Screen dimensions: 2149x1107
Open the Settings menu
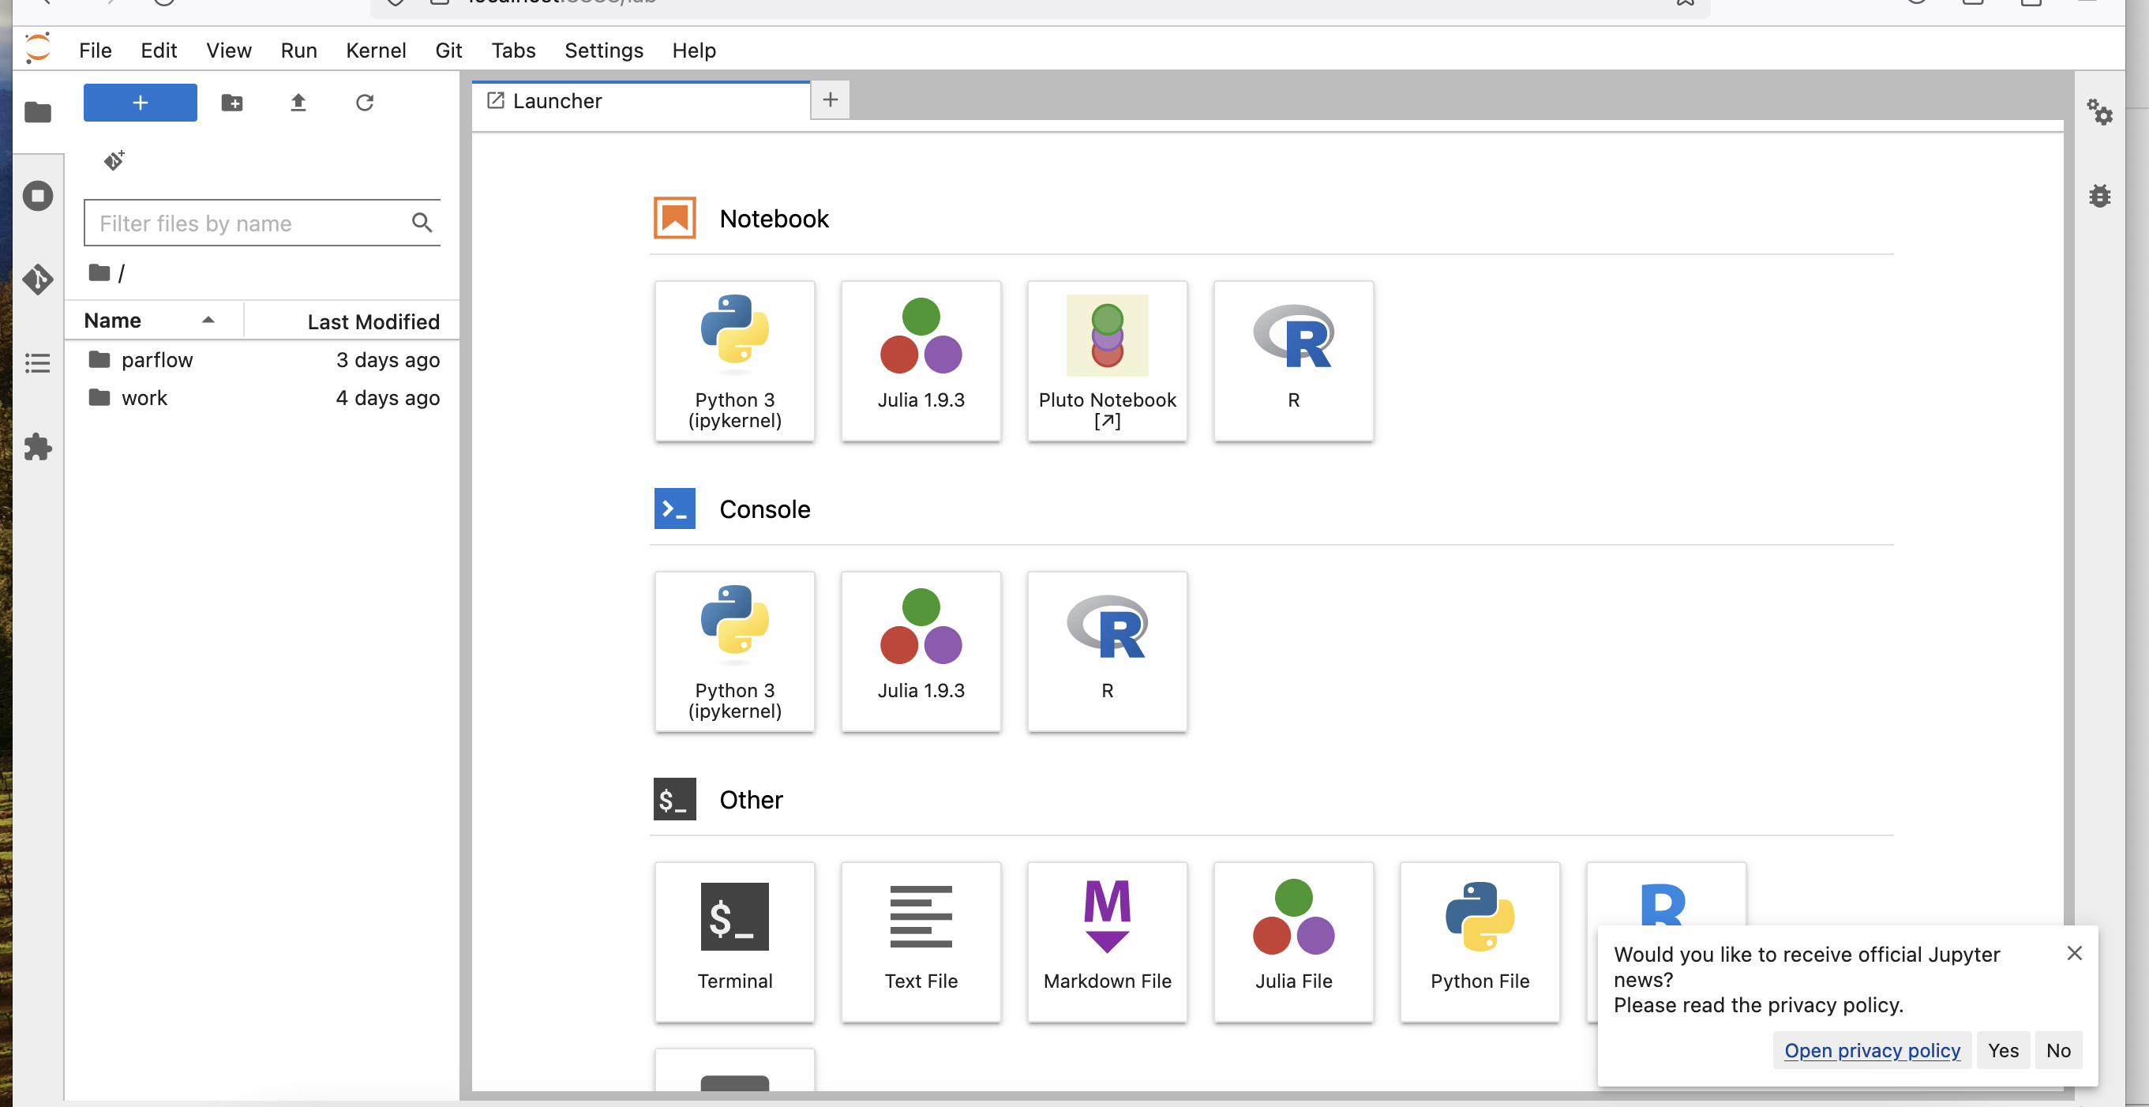coord(604,50)
